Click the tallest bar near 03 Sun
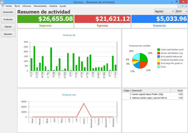The height and width of the screenshot is (133, 188). coord(34,58)
